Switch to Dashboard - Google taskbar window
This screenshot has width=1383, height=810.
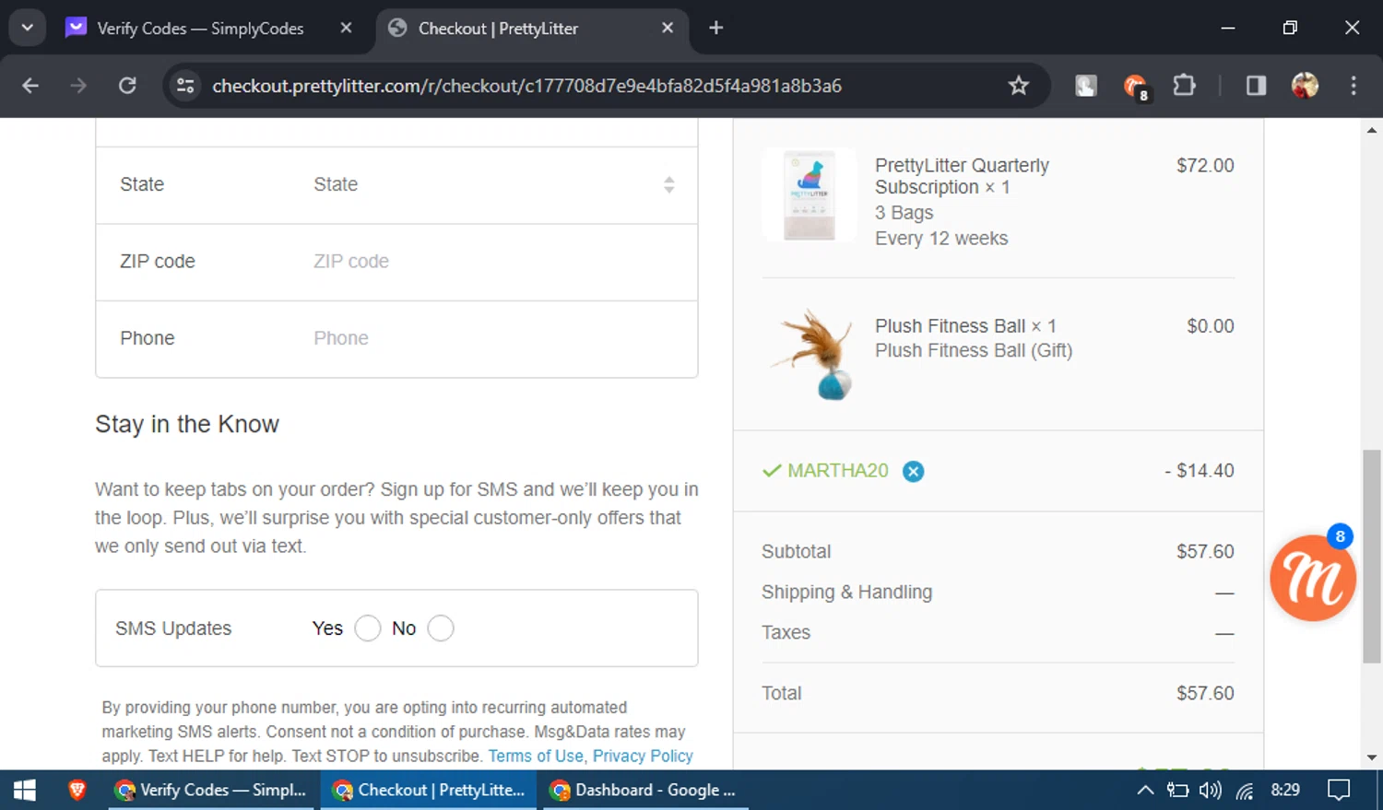(645, 791)
